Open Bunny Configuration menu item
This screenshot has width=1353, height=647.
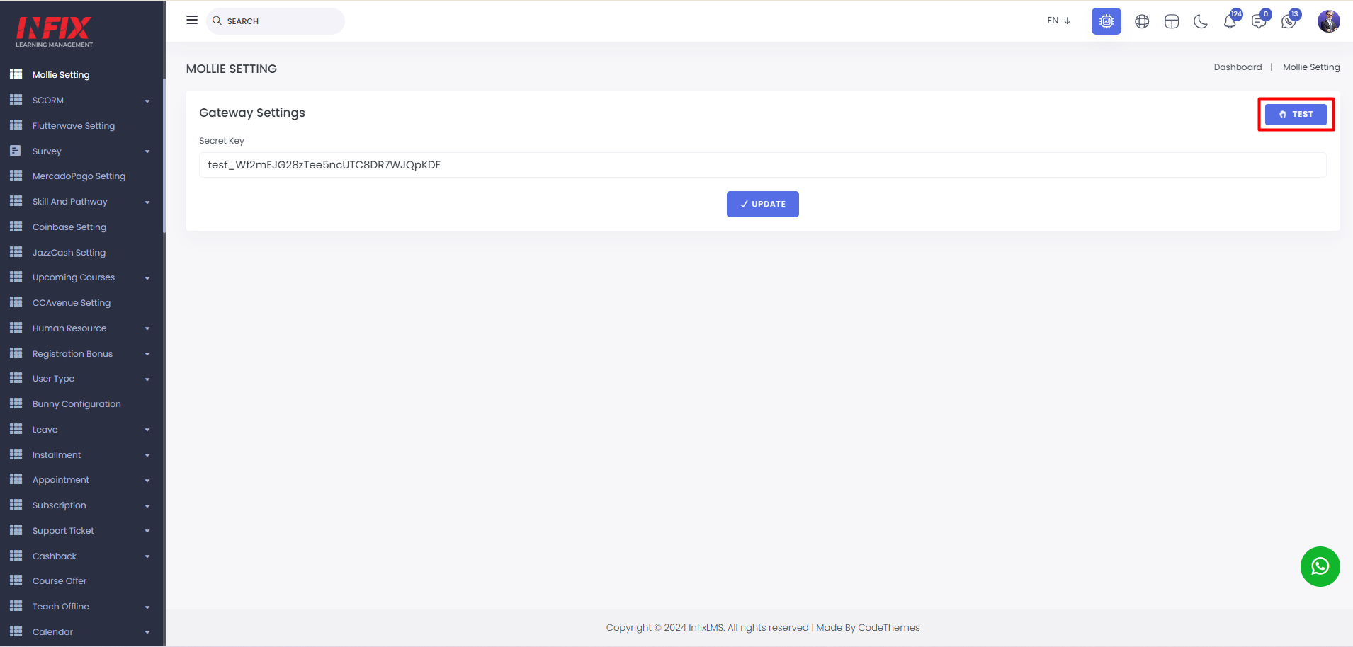coord(77,403)
